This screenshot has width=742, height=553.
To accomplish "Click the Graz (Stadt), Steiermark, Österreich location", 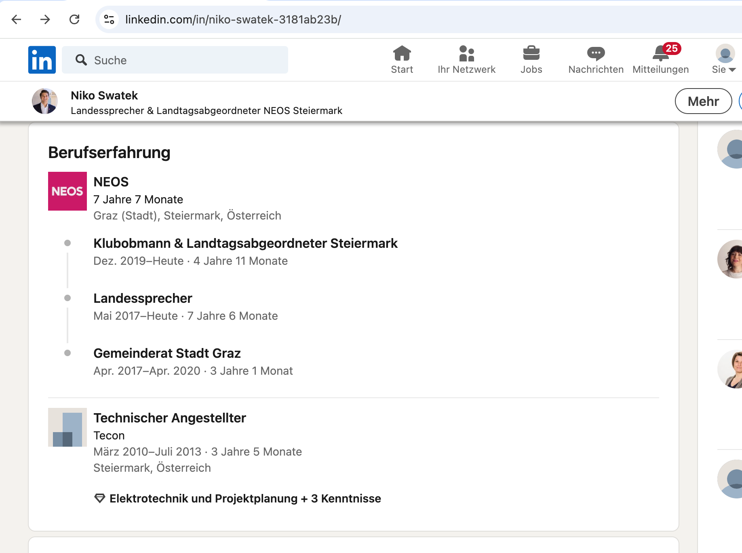I will (187, 216).
